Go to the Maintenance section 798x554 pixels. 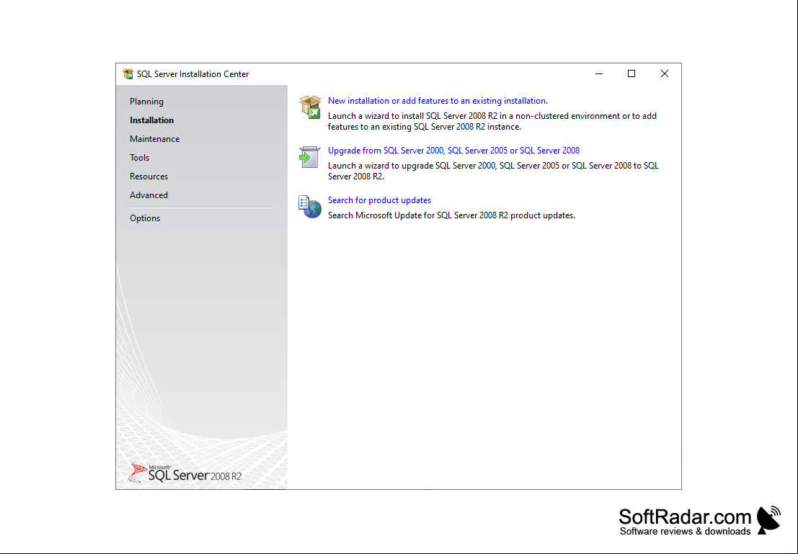[155, 139]
